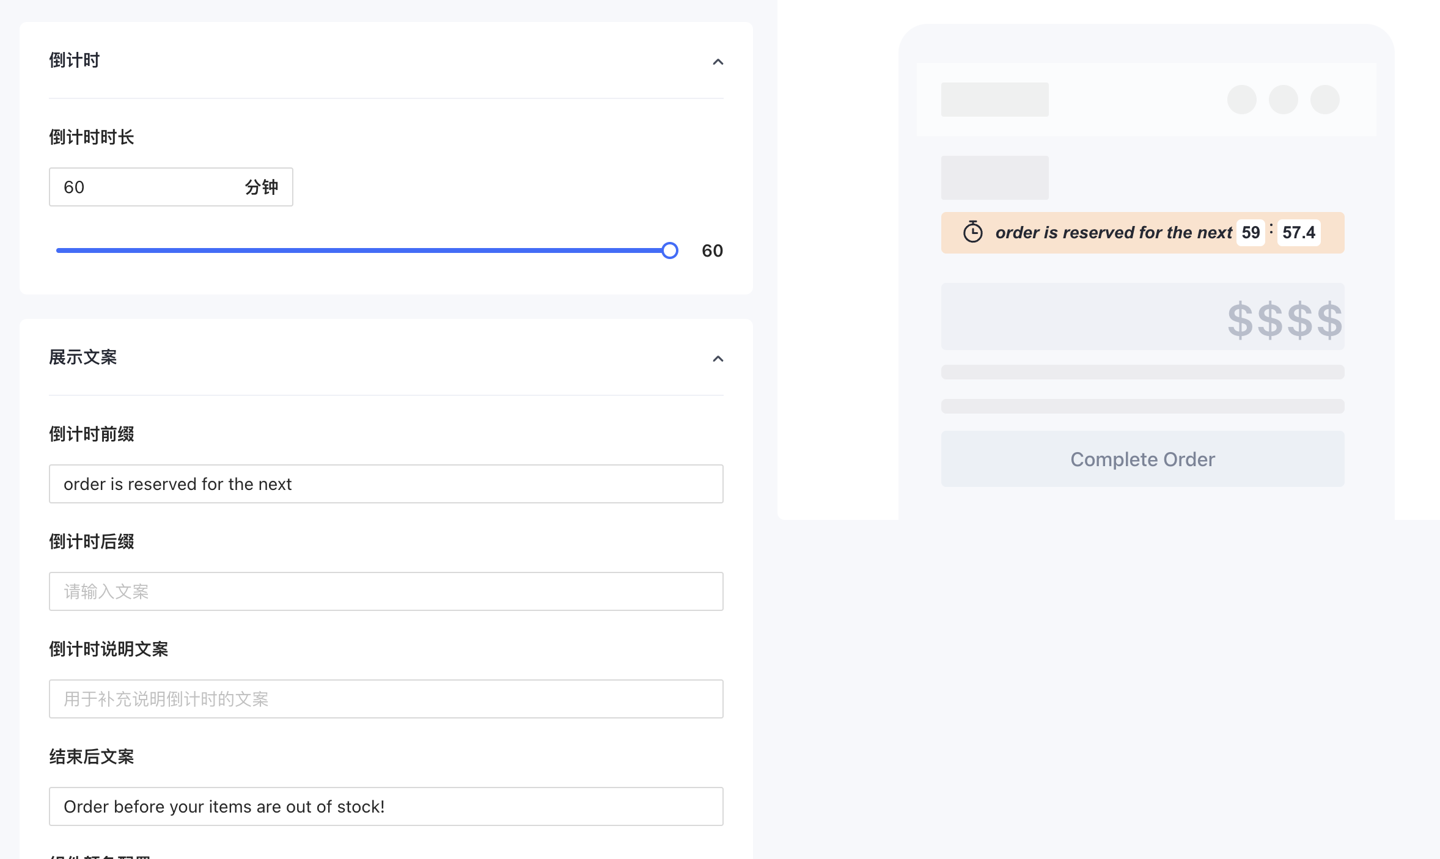Click the 57.4 seconds countdown box
1440x859 pixels.
click(1298, 233)
